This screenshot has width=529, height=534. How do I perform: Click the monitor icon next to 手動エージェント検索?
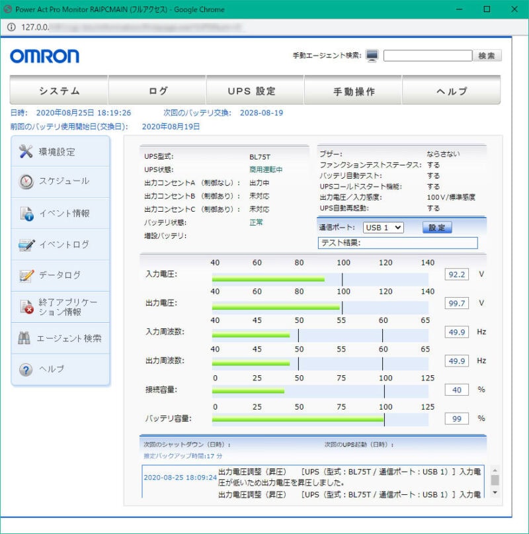point(373,56)
